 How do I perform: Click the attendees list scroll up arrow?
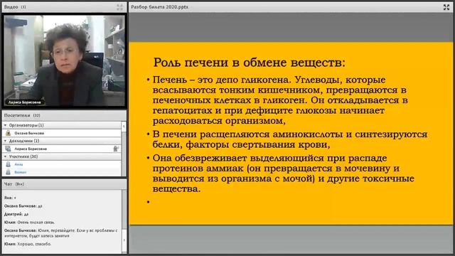pos(124,126)
